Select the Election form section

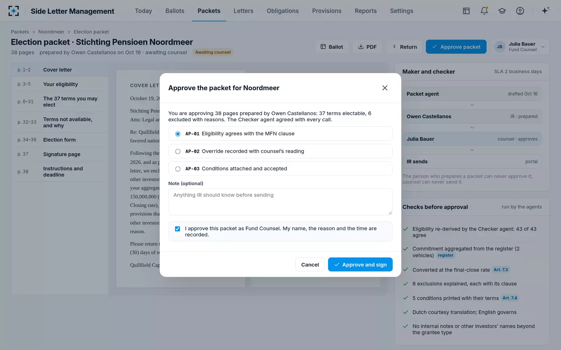[x=60, y=140]
